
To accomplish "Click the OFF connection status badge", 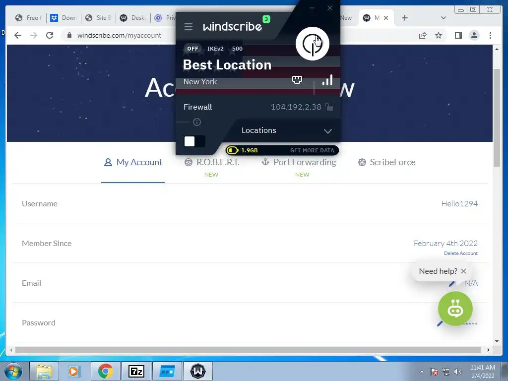I will click(x=192, y=49).
